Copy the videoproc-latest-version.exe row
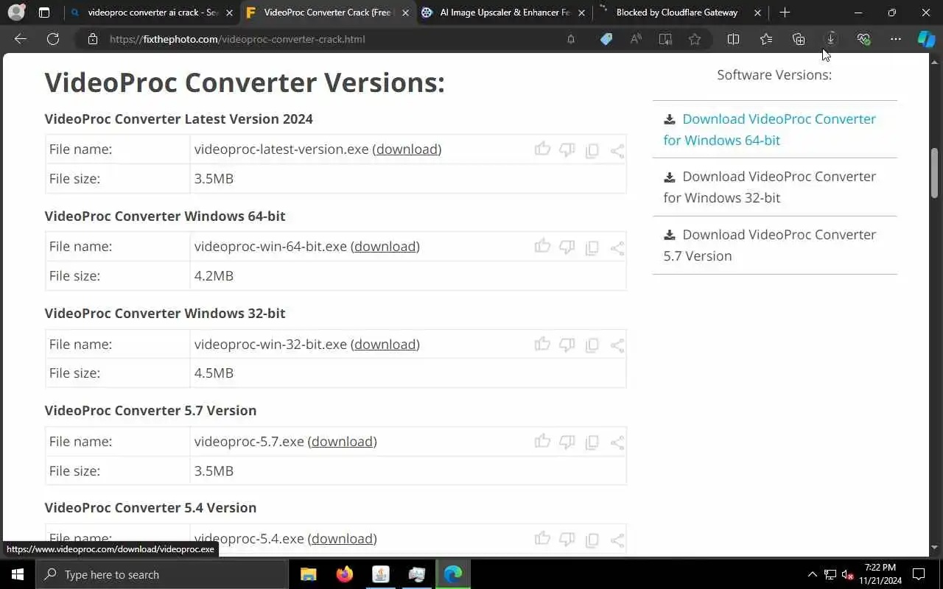 coord(592,150)
